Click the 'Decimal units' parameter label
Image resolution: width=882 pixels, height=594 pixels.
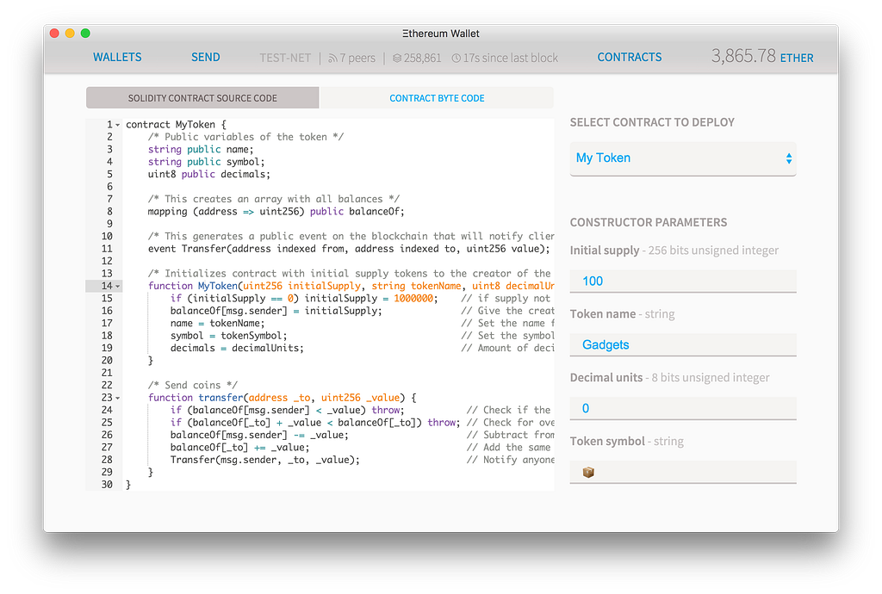[x=606, y=378]
